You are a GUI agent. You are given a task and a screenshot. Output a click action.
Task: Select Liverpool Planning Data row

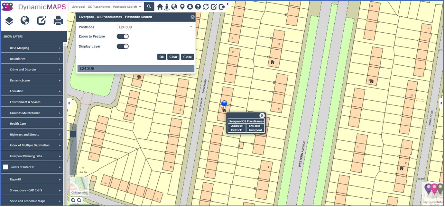(32, 156)
